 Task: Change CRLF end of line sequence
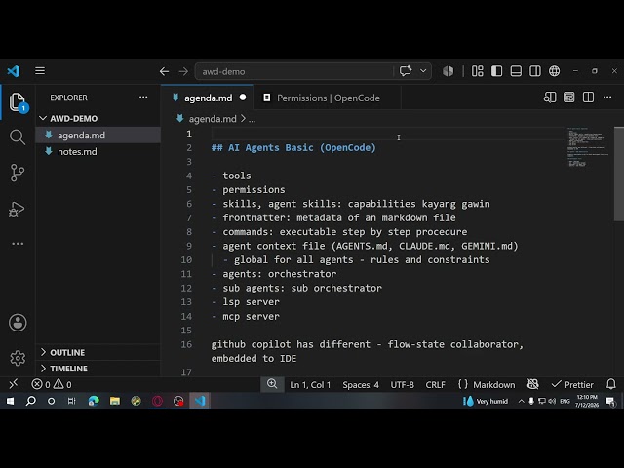[x=436, y=385]
